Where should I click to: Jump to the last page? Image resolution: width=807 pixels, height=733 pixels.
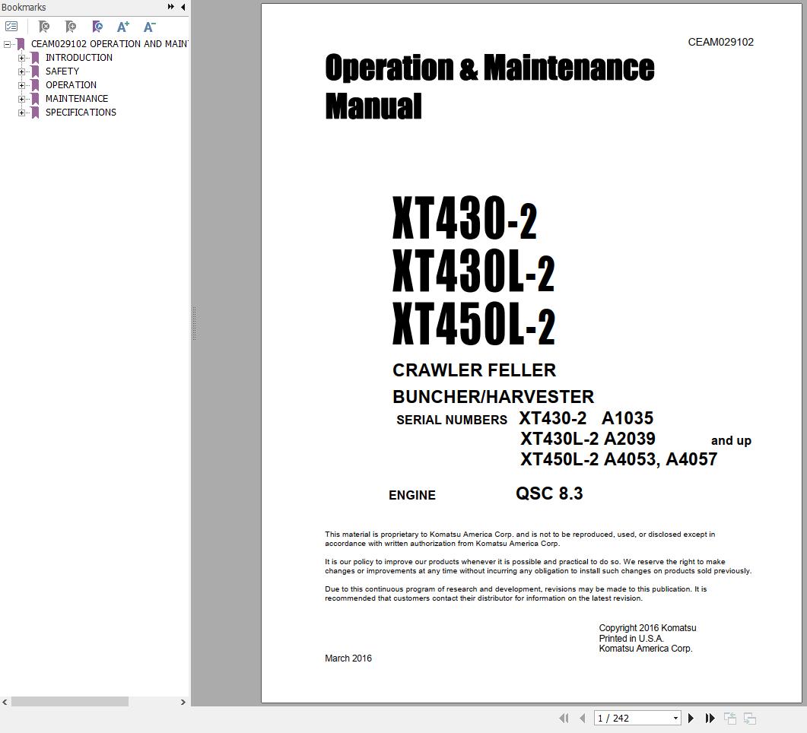710,718
